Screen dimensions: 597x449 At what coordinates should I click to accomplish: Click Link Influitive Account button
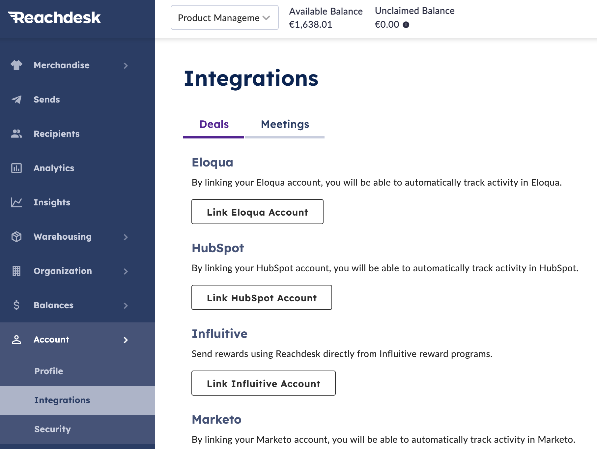tap(264, 383)
